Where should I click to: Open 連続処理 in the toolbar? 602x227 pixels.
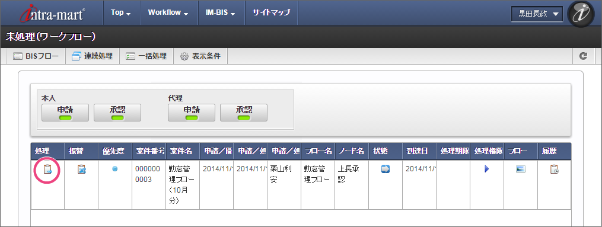click(92, 56)
